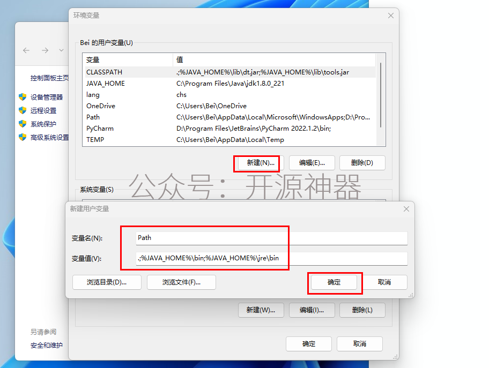Click 浏览目录(D)... button
This screenshot has height=368, width=489.
pyautogui.click(x=107, y=282)
